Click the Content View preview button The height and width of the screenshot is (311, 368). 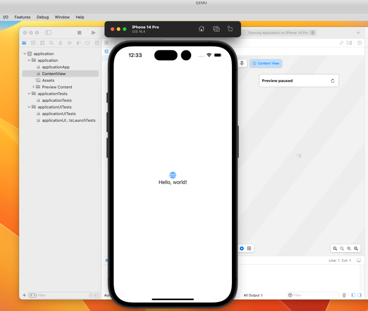coord(266,63)
